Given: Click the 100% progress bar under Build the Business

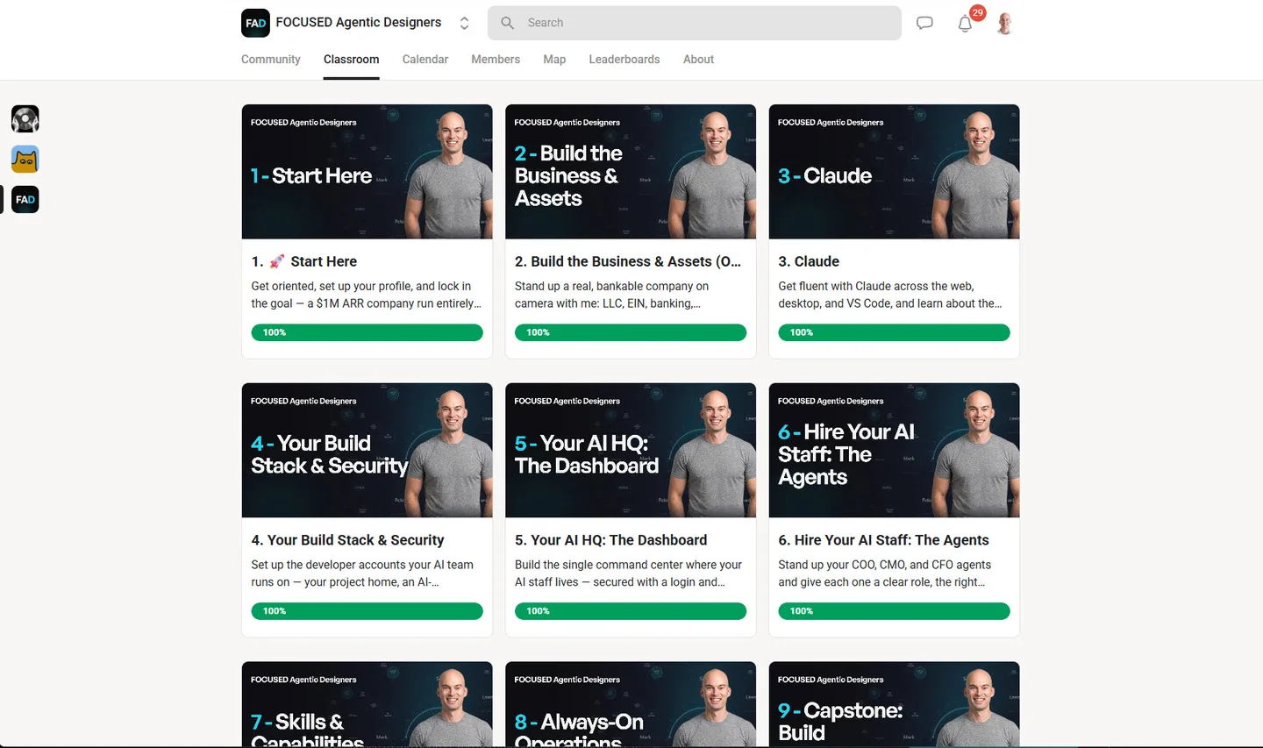Looking at the screenshot, I should click(631, 332).
